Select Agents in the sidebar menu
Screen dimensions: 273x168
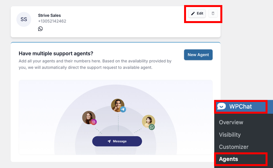click(x=229, y=159)
